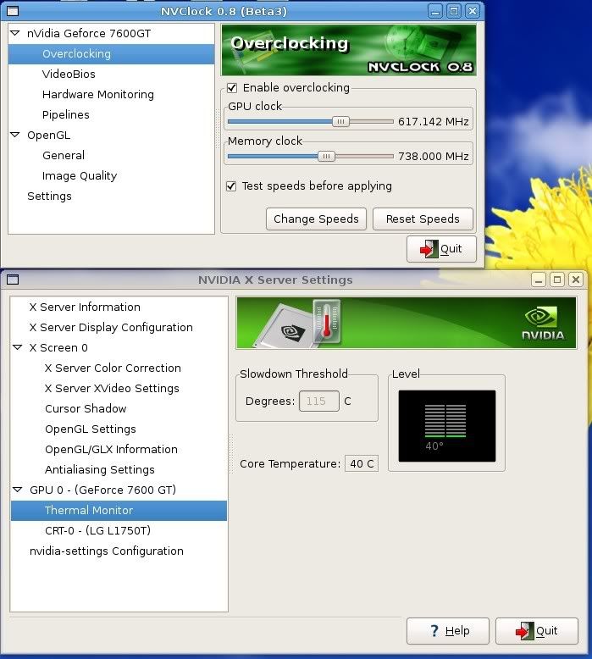Open X Server XVideo Settings
Image resolution: width=592 pixels, height=659 pixels.
click(112, 388)
